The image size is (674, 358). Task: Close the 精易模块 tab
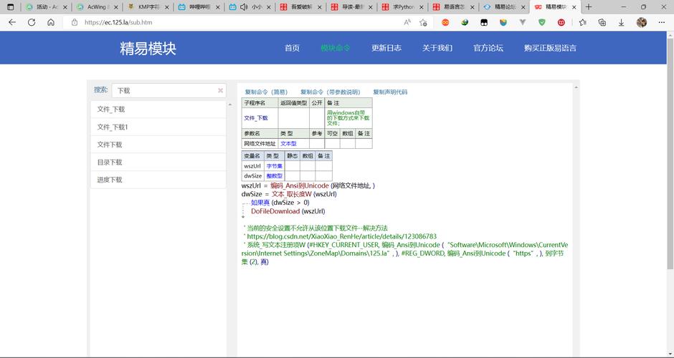click(575, 7)
